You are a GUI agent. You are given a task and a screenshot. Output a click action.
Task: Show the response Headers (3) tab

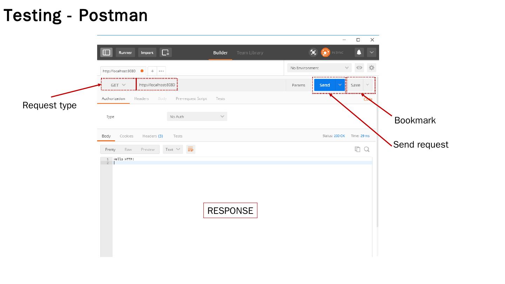pyautogui.click(x=153, y=136)
